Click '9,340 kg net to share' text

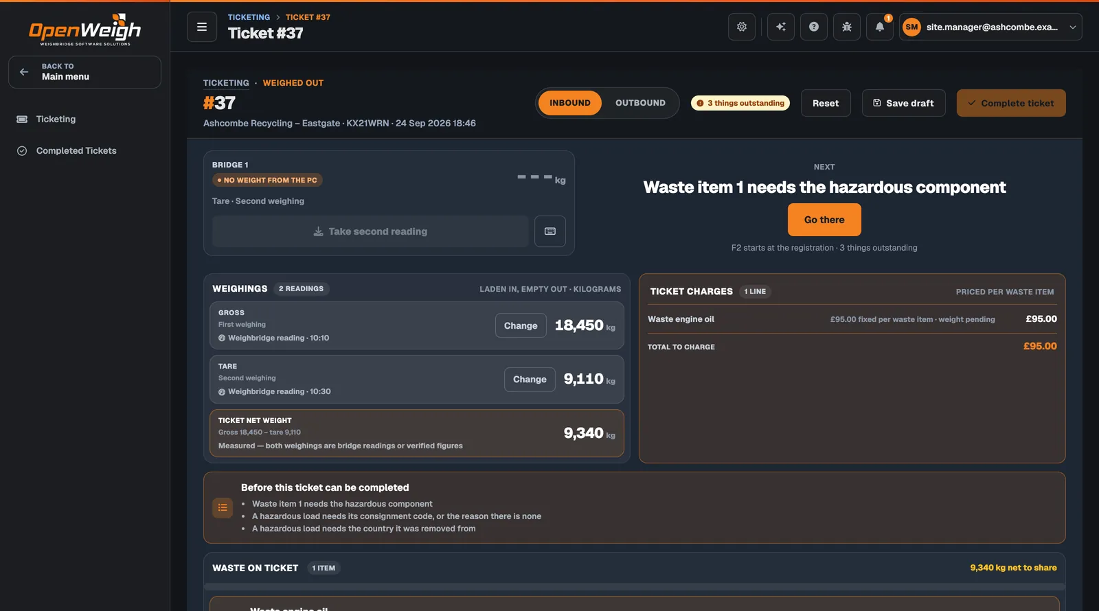coord(1013,568)
